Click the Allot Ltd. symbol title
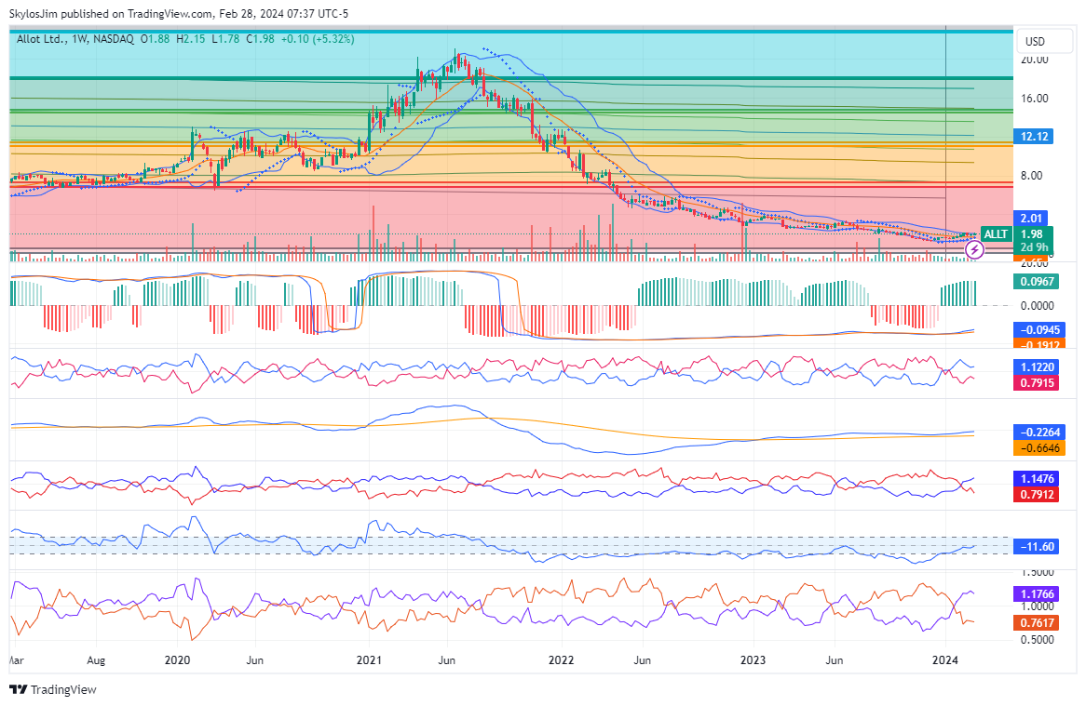This screenshot has height=706, width=1086. 44,38
